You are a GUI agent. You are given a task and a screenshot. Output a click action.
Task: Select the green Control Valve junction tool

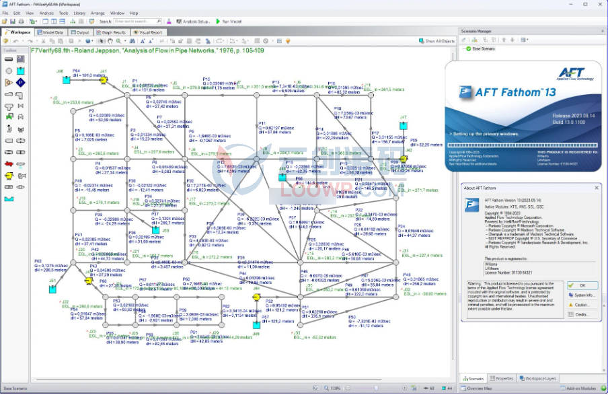tap(9, 116)
